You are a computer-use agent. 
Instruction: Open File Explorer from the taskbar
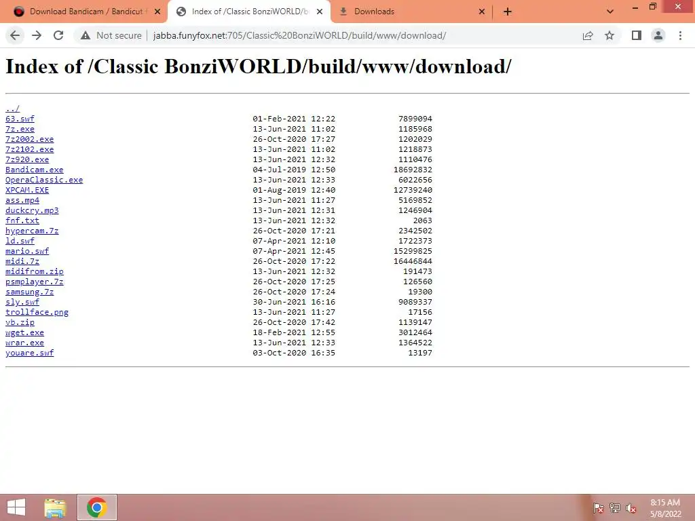coord(56,507)
